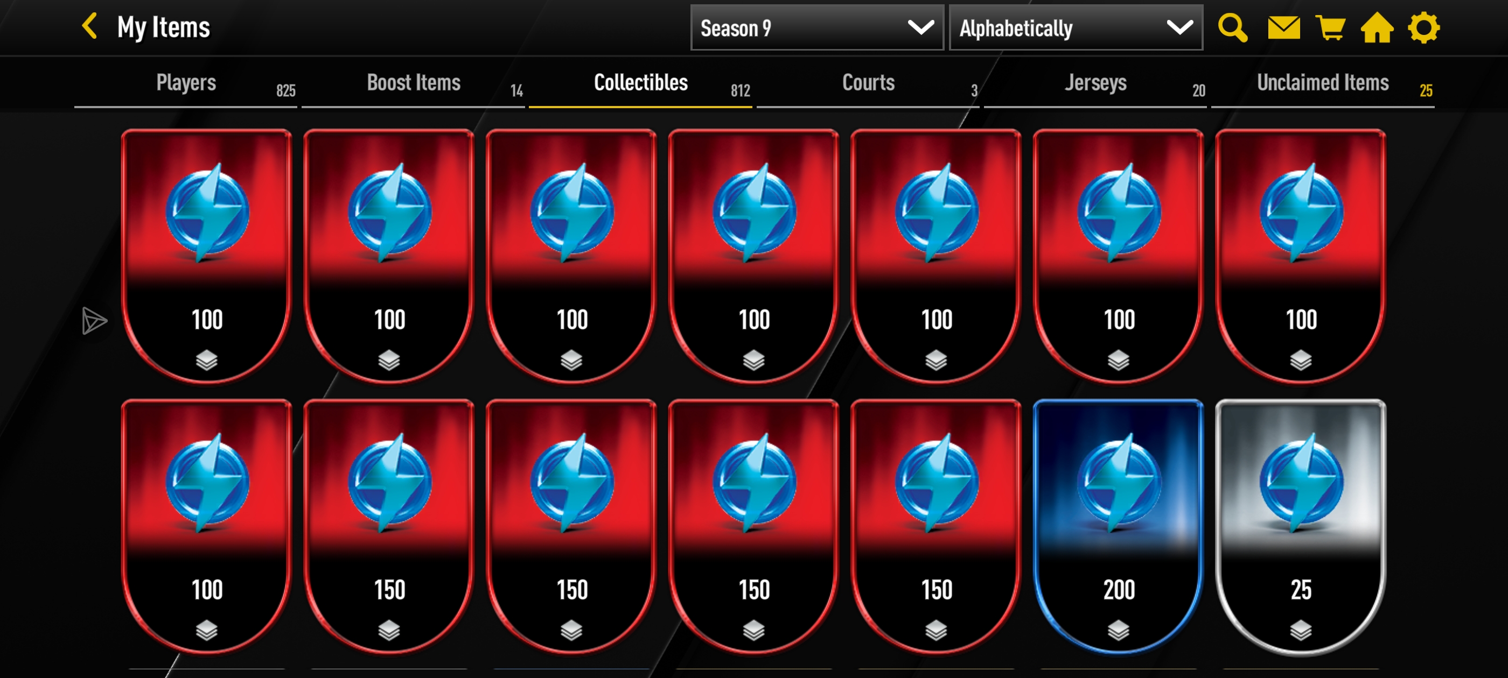Open the search magnifier icon
The height and width of the screenshot is (678, 1508).
point(1232,27)
